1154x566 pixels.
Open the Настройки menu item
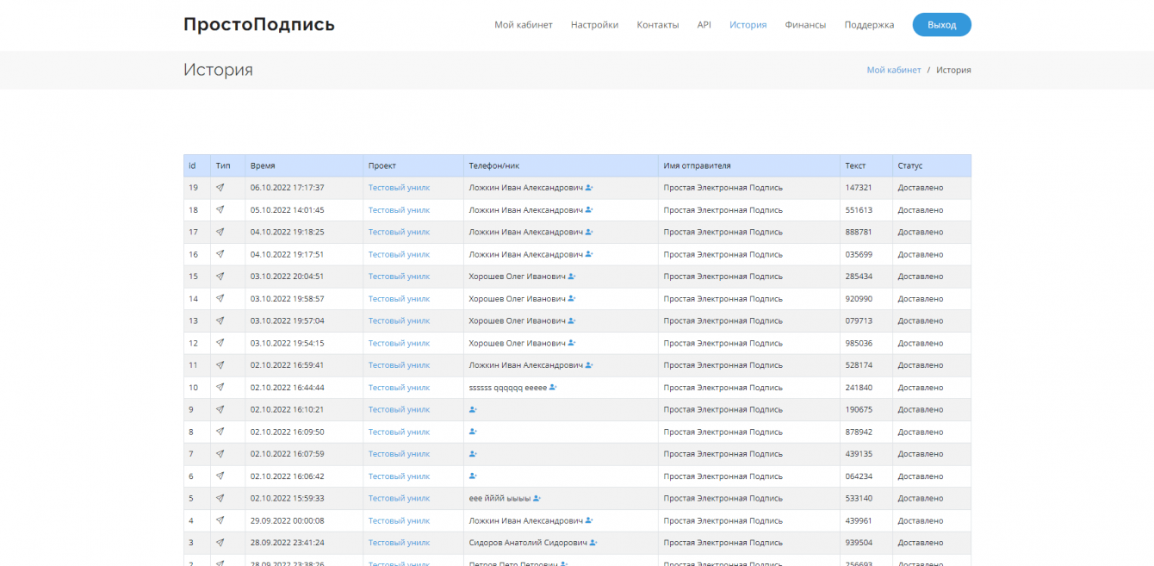tap(594, 25)
